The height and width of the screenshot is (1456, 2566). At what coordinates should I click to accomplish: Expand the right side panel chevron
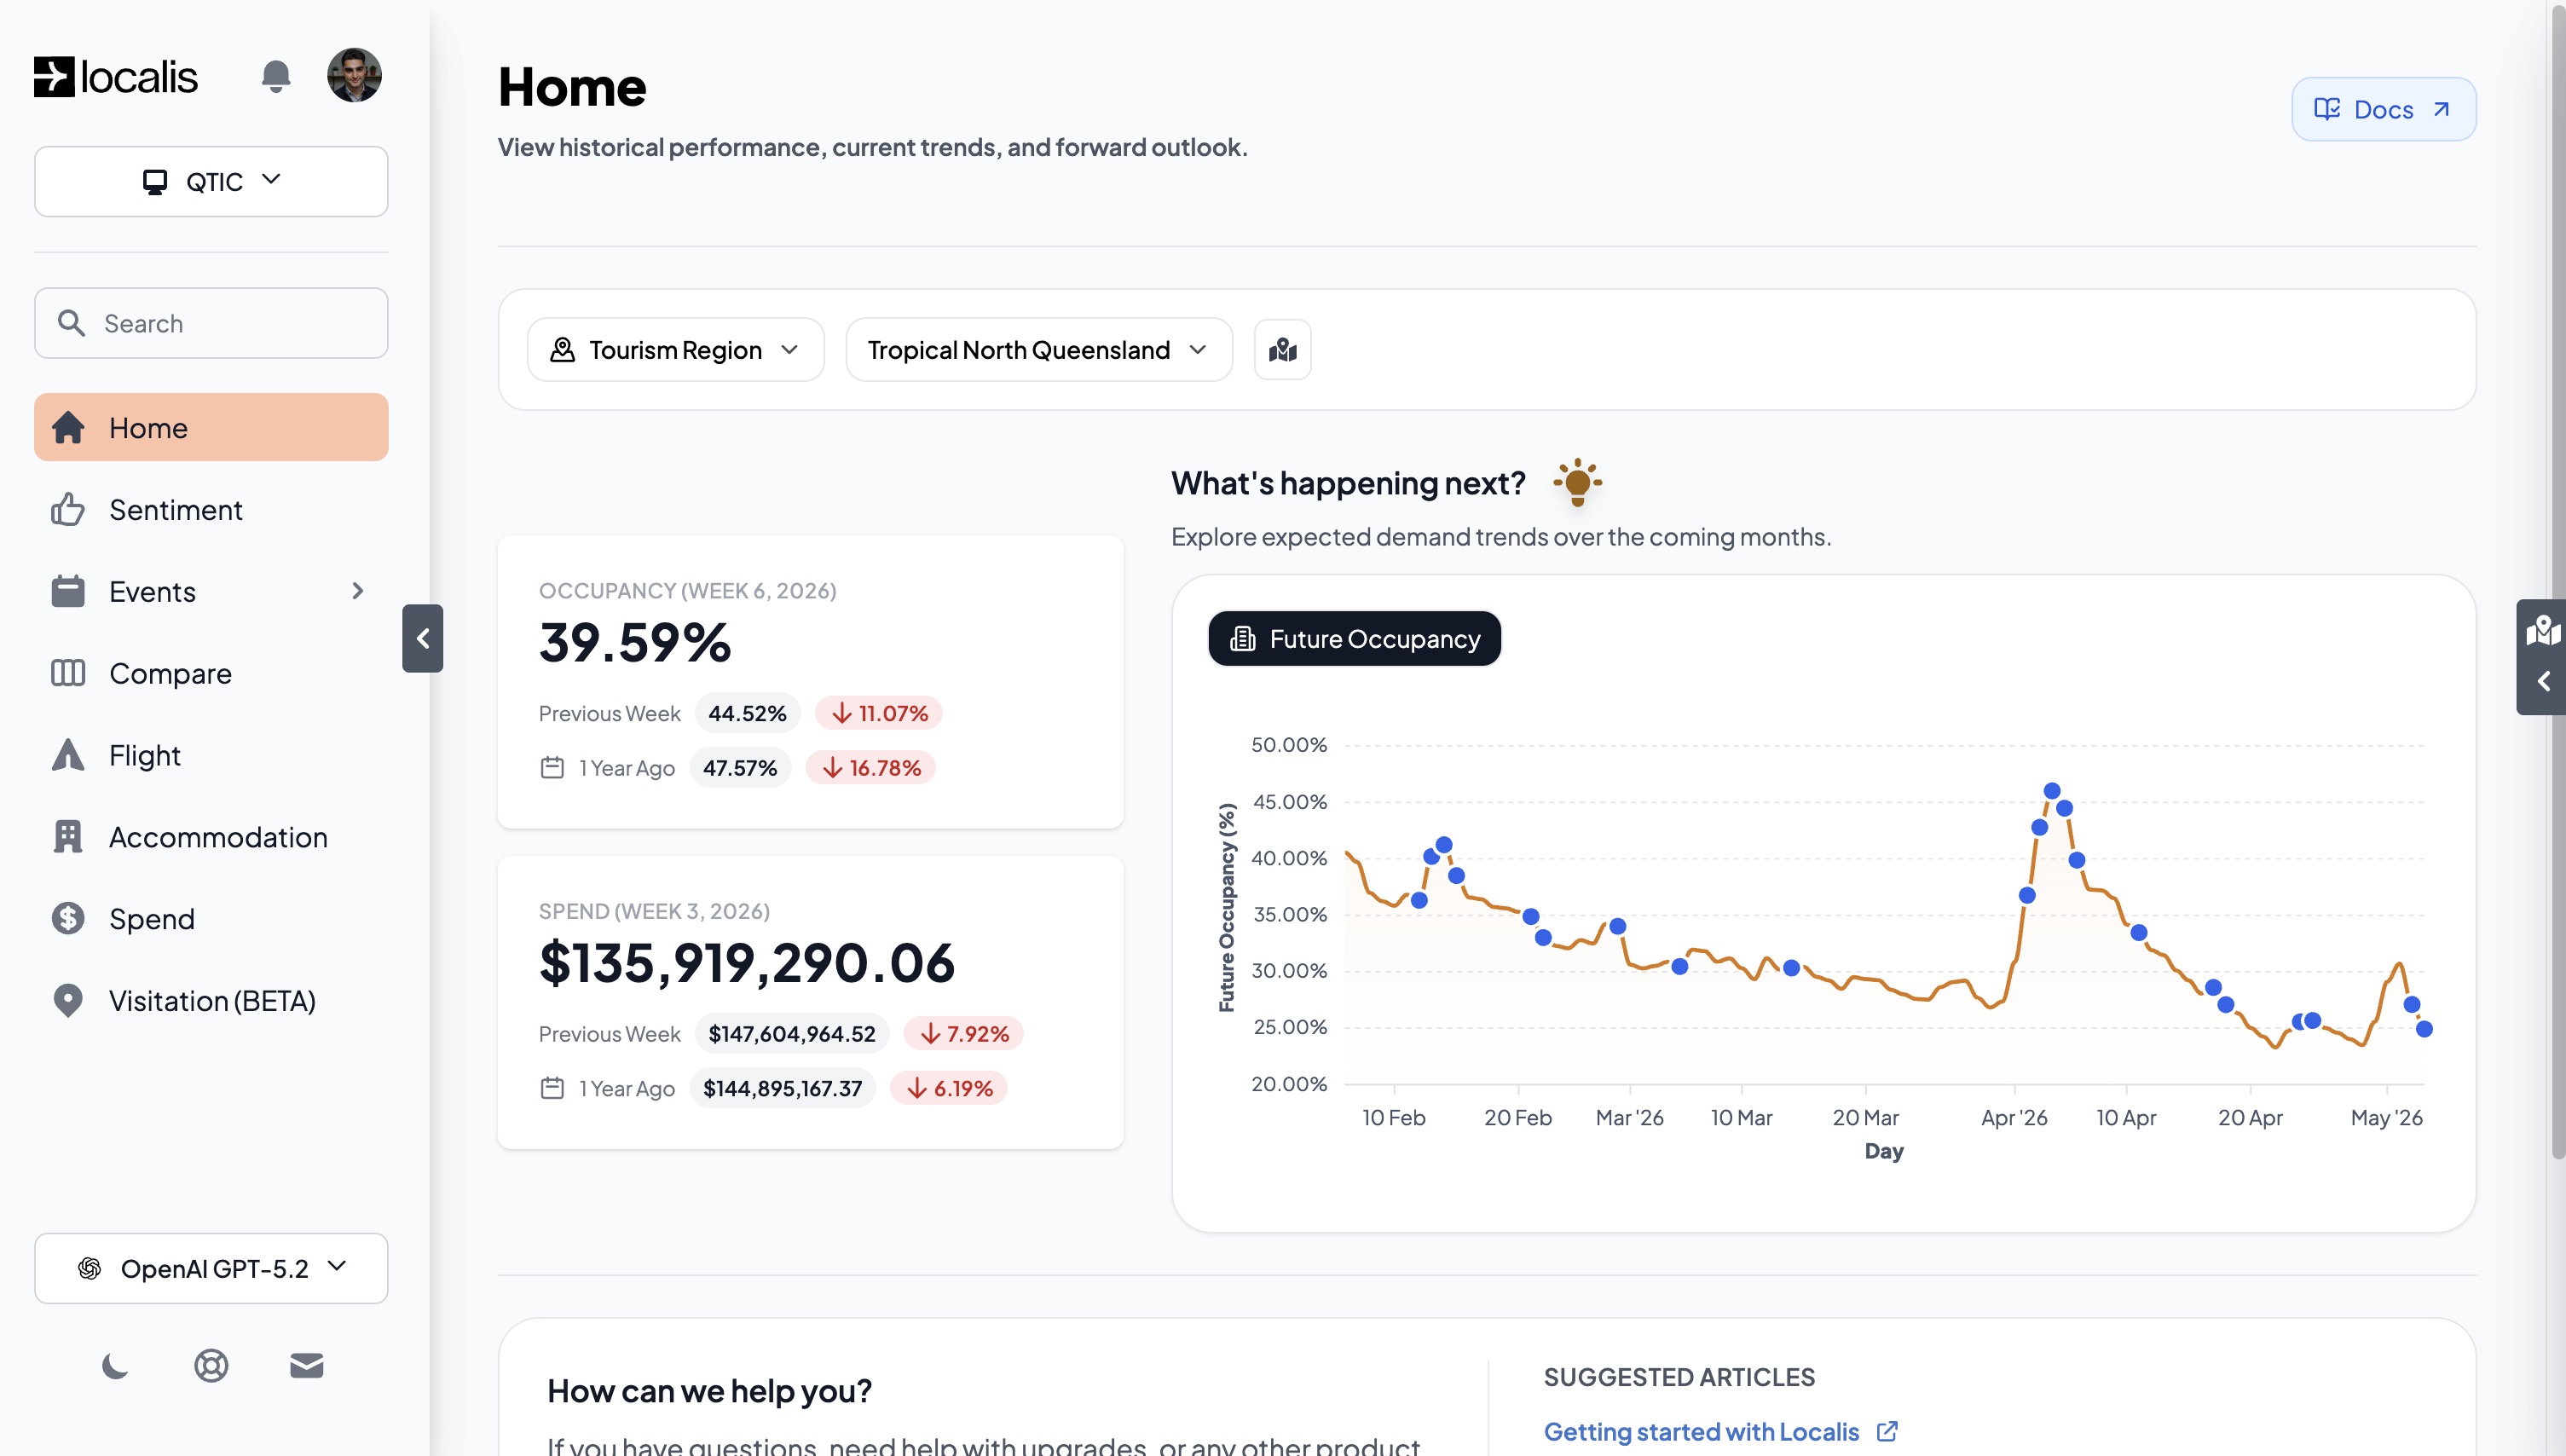(2543, 682)
